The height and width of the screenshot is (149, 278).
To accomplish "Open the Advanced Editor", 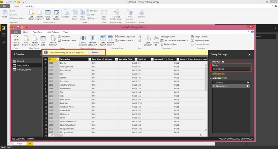I will point(67,40).
